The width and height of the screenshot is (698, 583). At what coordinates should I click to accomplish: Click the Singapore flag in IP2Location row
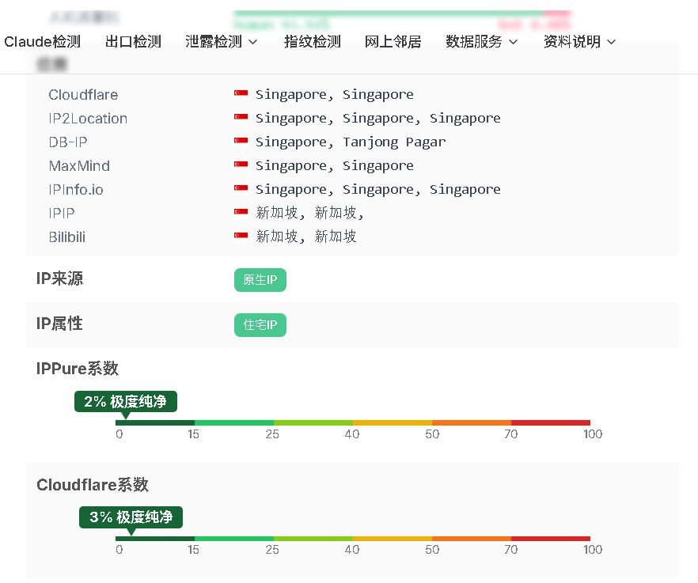click(241, 118)
